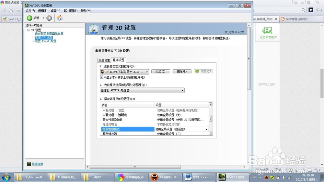This screenshot has width=324, height=182.
Task: Select 设置 PhysX 配置 in task tree
Action: (x=45, y=41)
